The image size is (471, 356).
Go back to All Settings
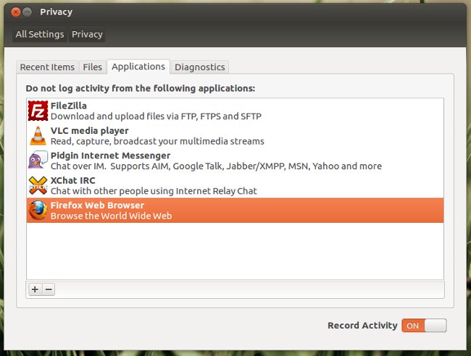tap(41, 34)
